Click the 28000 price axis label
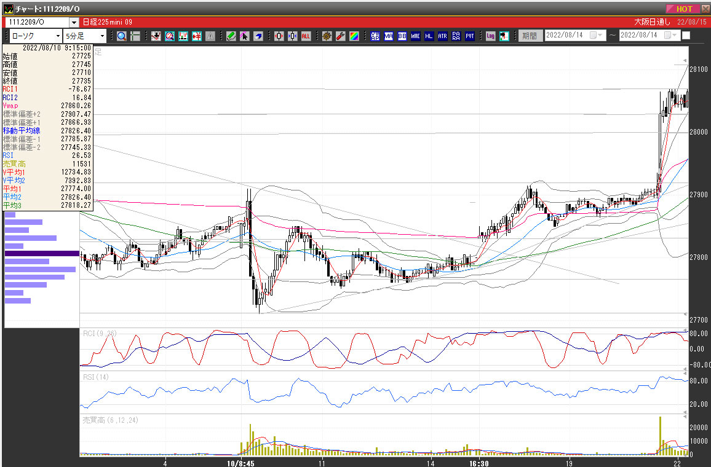The width and height of the screenshot is (711, 467). coord(699,132)
